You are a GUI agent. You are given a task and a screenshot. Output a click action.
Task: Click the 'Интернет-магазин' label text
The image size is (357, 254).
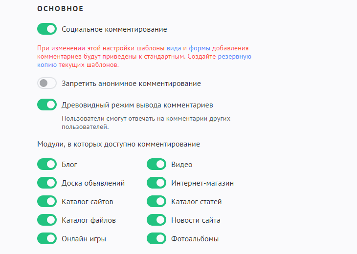tap(202, 183)
